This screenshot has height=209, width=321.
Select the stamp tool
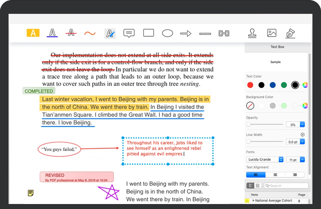click(x=252, y=33)
